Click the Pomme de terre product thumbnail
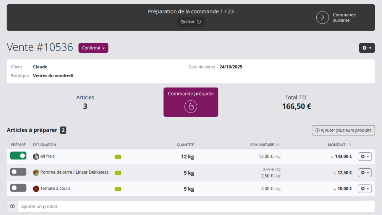Viewport: 382px width, 215px height. [x=36, y=173]
